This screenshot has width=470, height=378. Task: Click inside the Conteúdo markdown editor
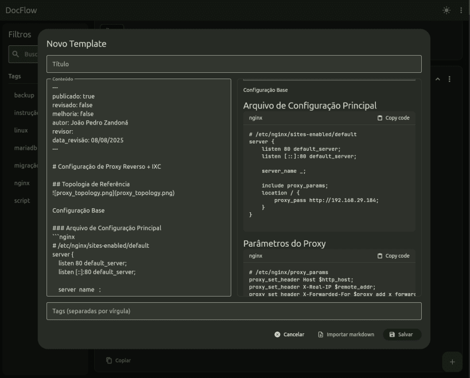pyautogui.click(x=139, y=188)
